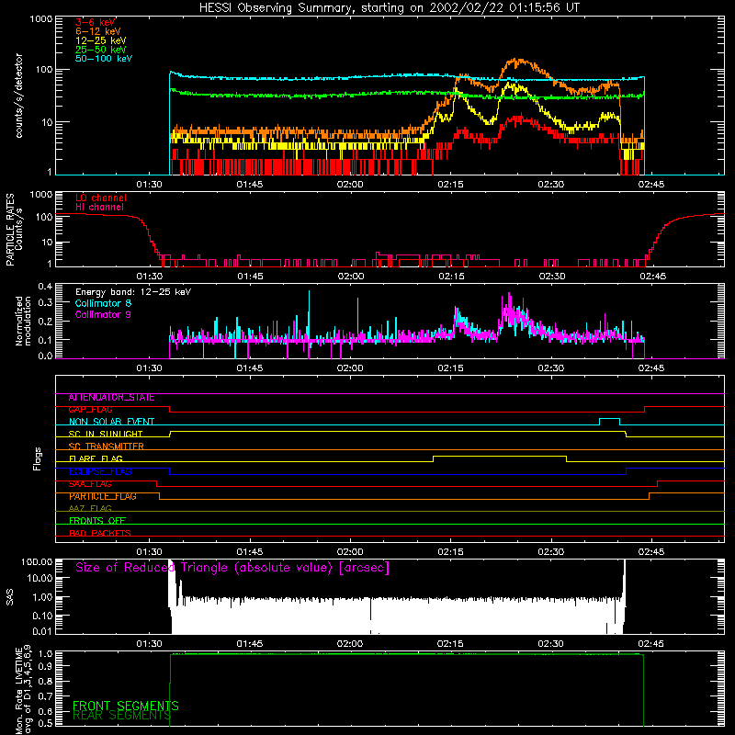Click the SC_TRANSMITTER flag label
Image resolution: width=735 pixels, height=735 pixels.
[106, 447]
